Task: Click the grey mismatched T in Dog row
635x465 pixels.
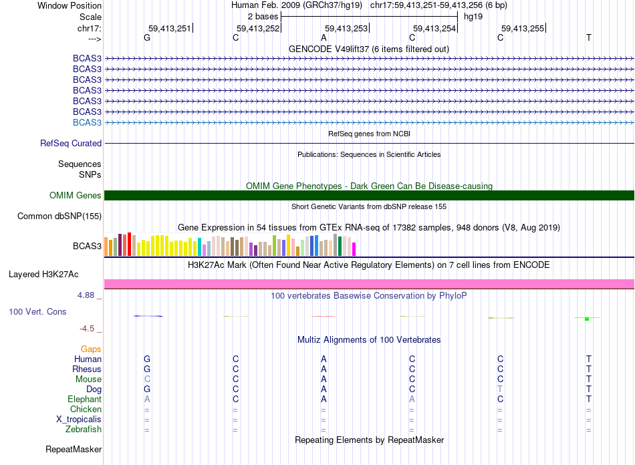Action: [x=500, y=389]
